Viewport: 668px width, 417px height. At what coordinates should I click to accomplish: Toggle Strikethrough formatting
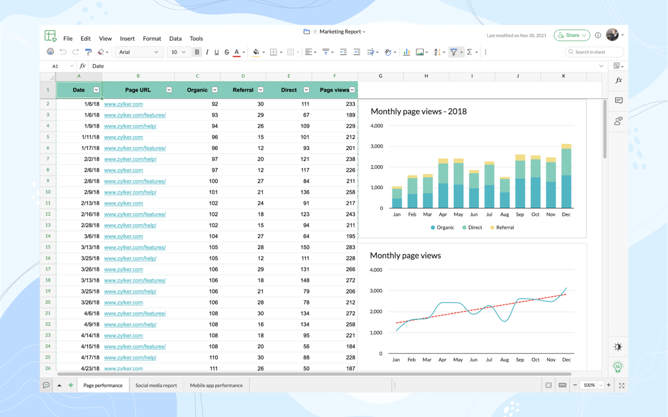[x=226, y=52]
